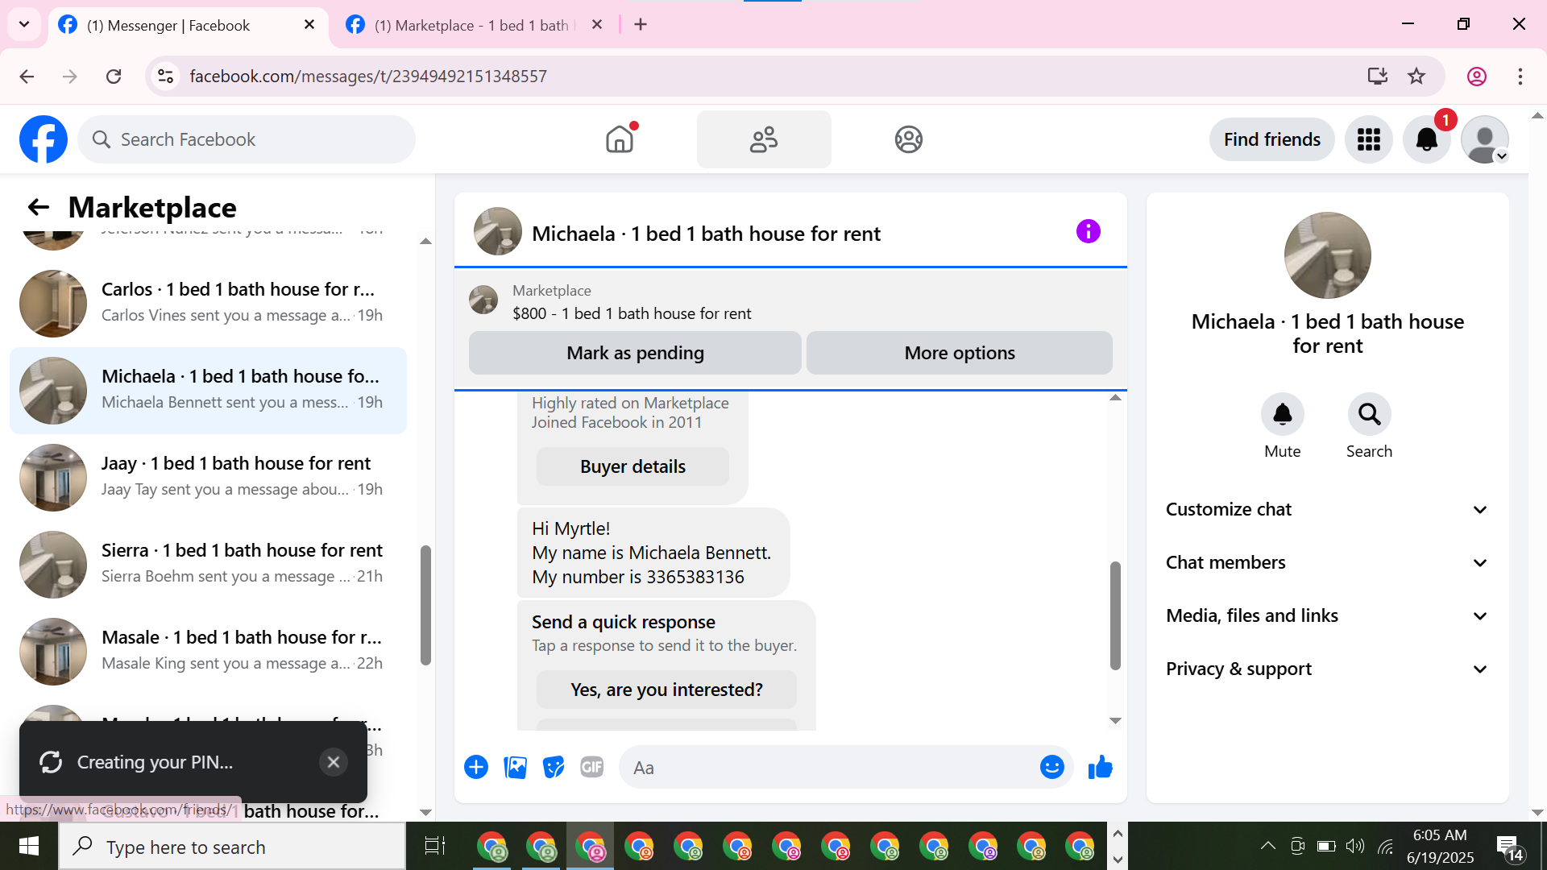Viewport: 1547px width, 870px height.
Task: View Buyer details
Action: [x=632, y=466]
